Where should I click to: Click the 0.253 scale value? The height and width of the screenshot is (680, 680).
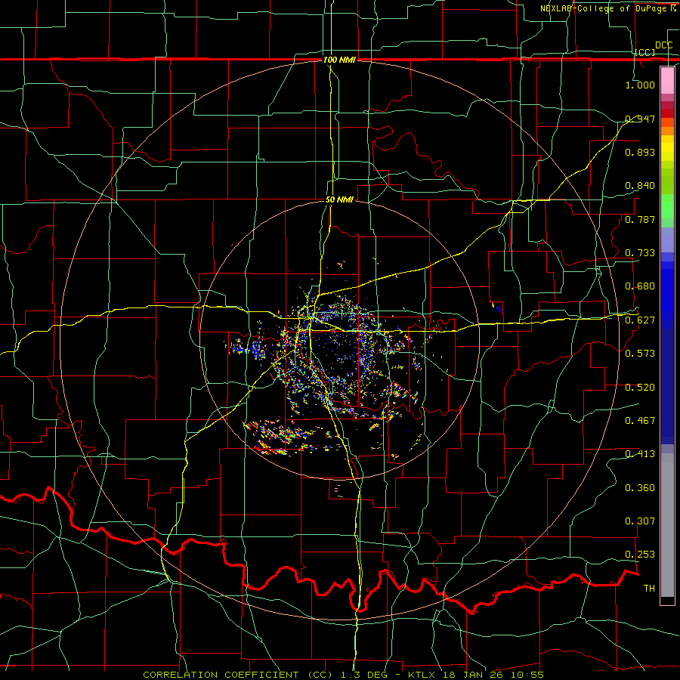[x=640, y=555]
